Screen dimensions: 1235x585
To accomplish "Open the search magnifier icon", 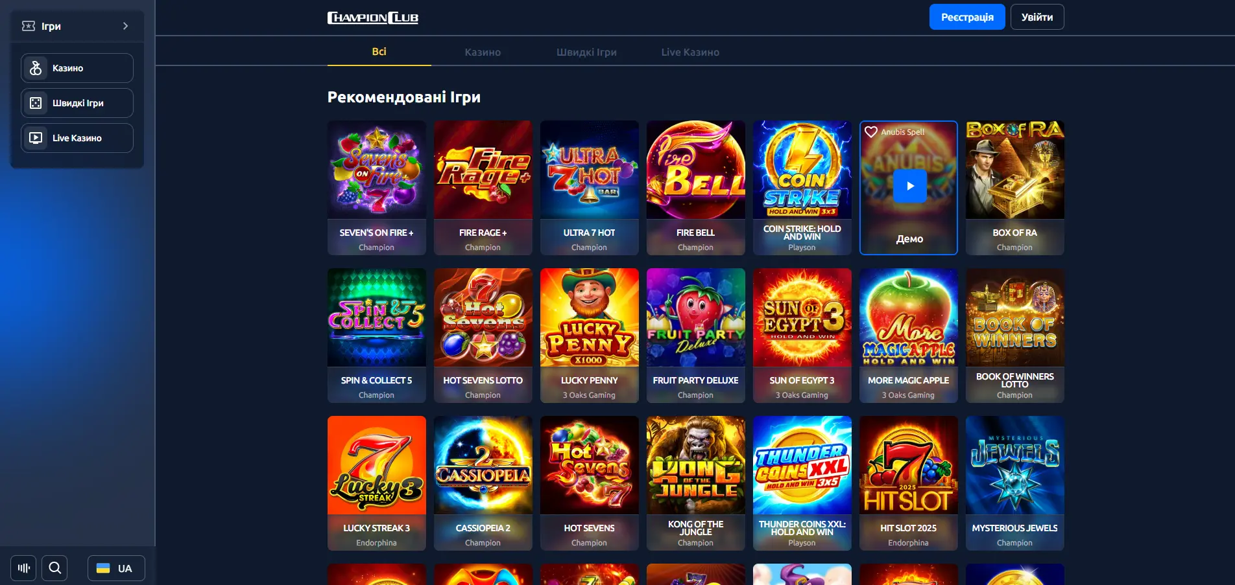I will pyautogui.click(x=54, y=568).
